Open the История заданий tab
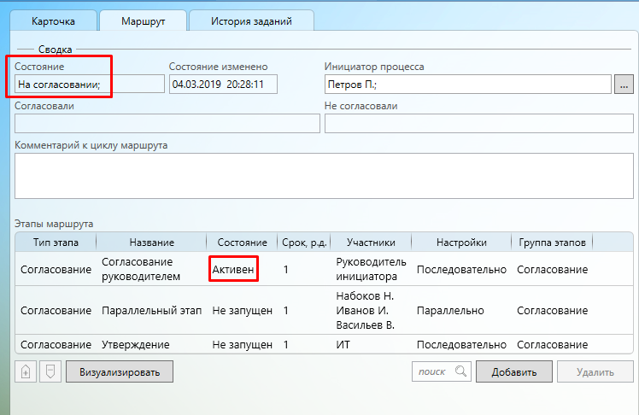Screen dimensions: 639x415 [250, 20]
